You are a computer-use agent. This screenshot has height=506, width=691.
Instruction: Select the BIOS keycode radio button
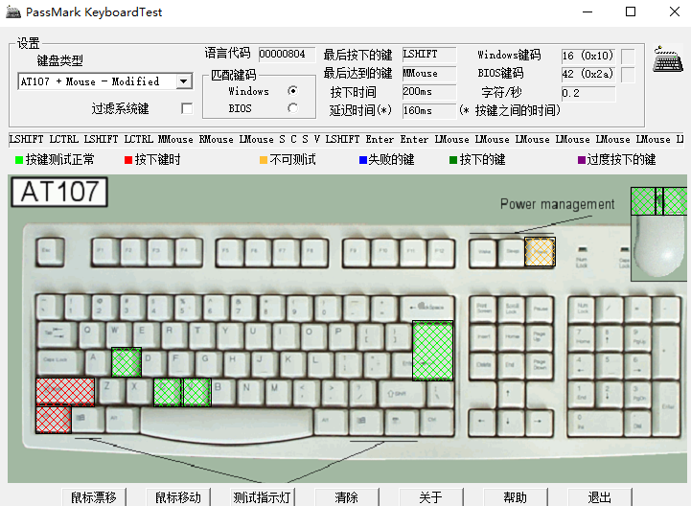(292, 108)
